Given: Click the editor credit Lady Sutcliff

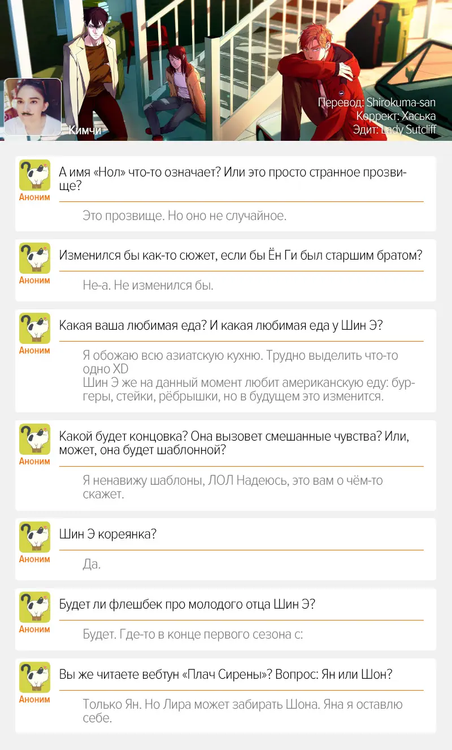Looking at the screenshot, I should tap(408, 130).
